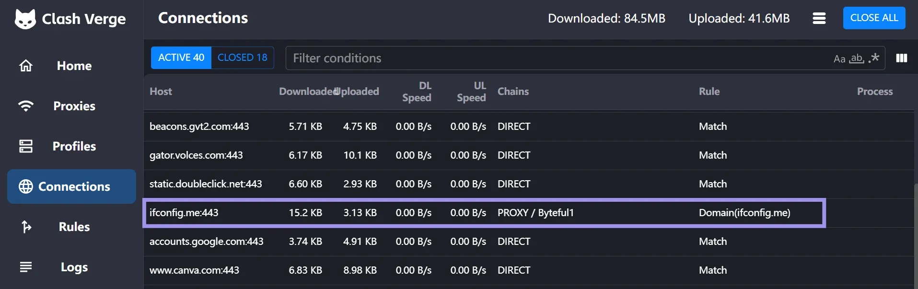Sort by the Downloaded column header
Viewport: 918px width, 289px height.
pyautogui.click(x=307, y=92)
